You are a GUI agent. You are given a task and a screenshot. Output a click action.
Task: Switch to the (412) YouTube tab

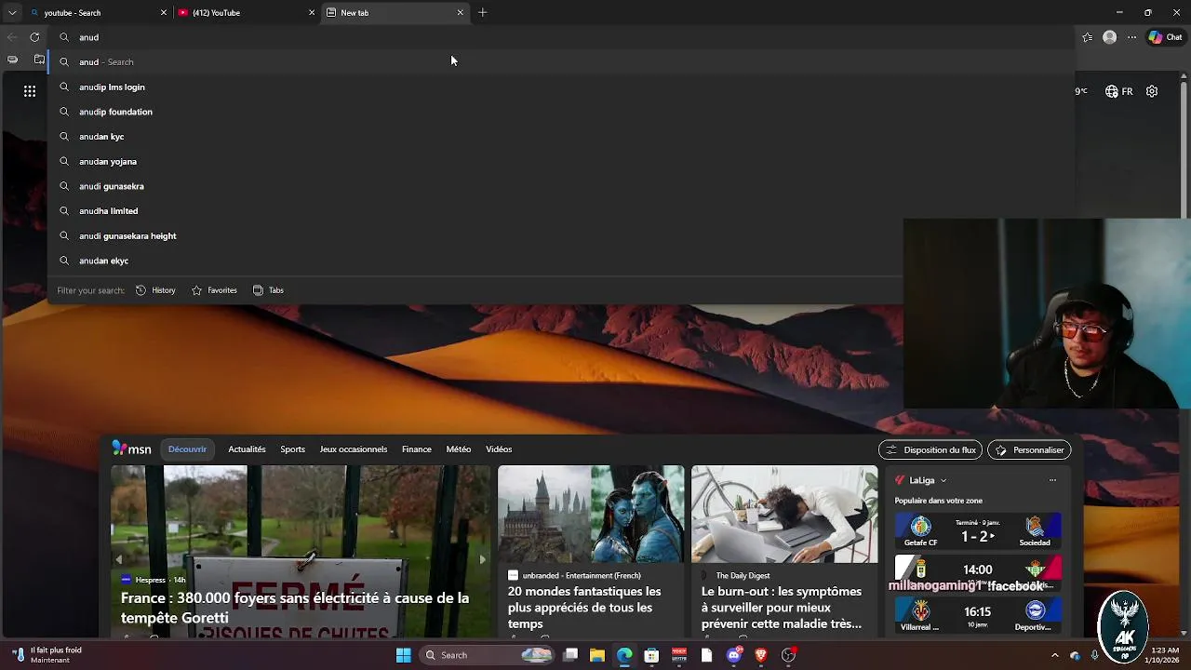pos(247,13)
